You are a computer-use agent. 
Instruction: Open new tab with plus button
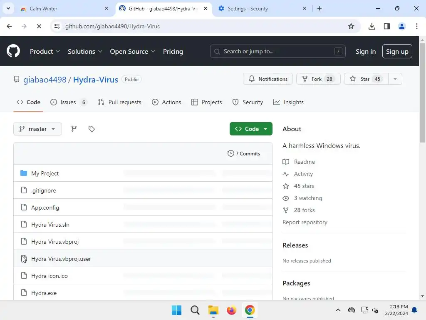(x=319, y=8)
